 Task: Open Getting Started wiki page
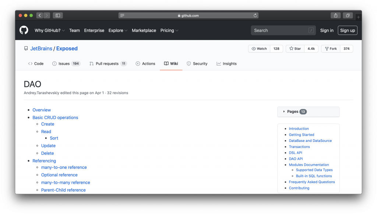pos(302,135)
